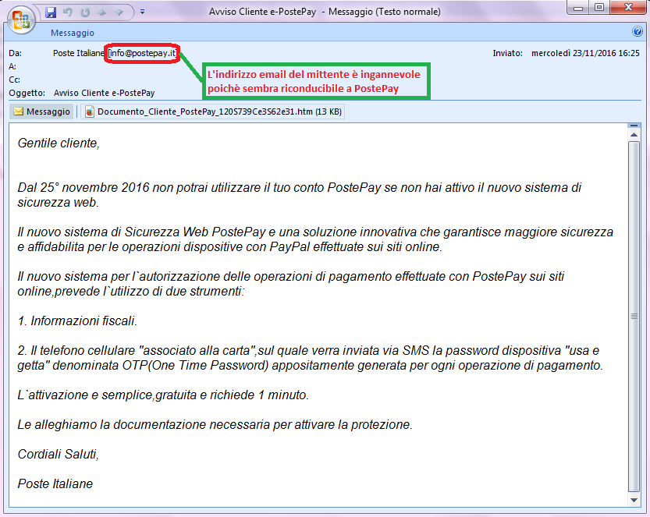This screenshot has width=650, height=517.
Task: Click the message body vertical scrollbar thumb
Action: coord(634,317)
